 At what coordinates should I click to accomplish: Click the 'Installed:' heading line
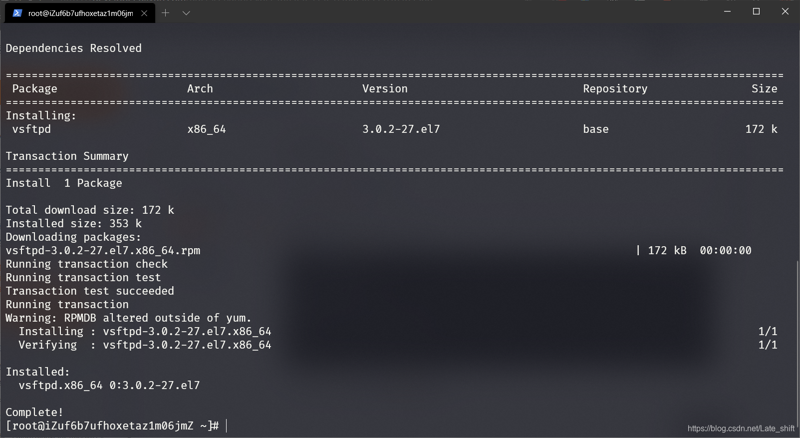(38, 372)
